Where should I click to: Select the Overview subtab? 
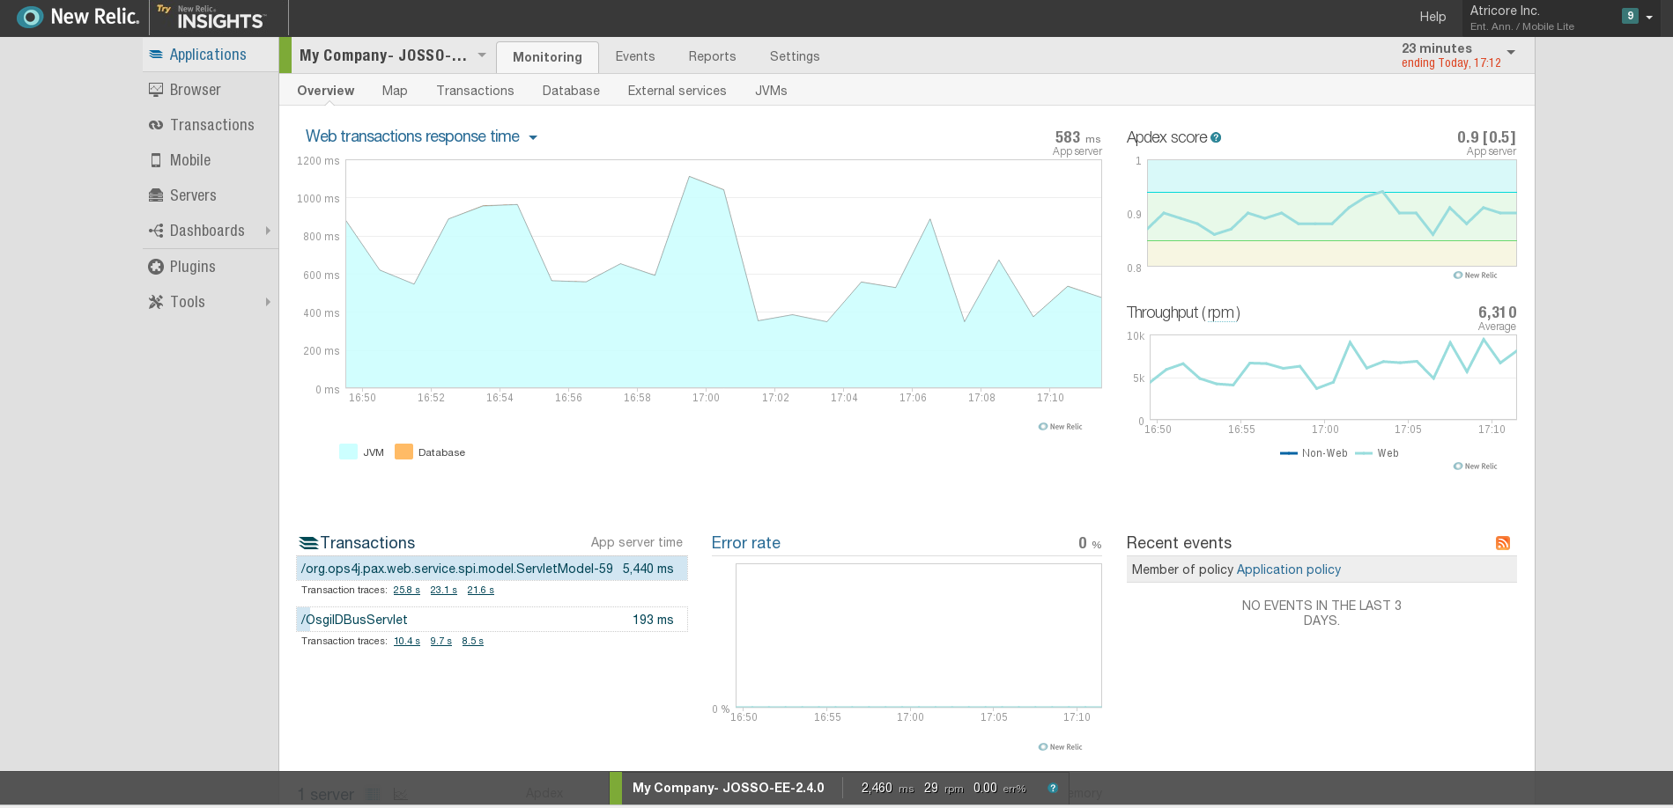click(x=326, y=91)
